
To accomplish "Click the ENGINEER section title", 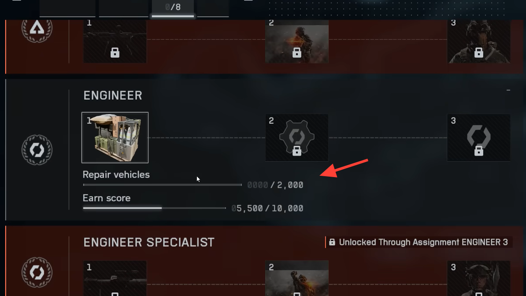I will (x=113, y=95).
